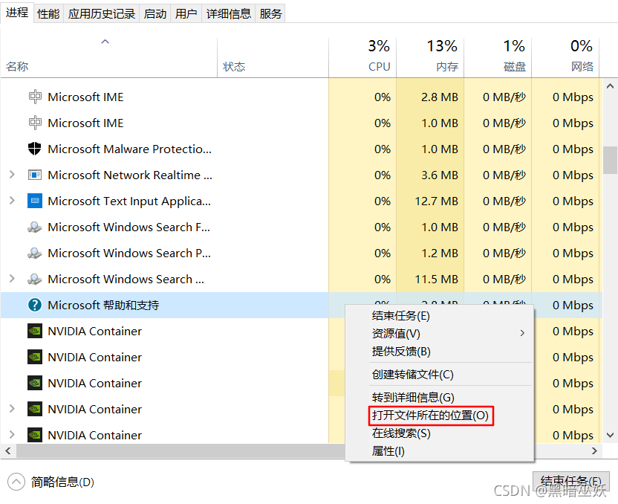Choose 结束任务(E) in the context menu
The height and width of the screenshot is (504, 618).
pyautogui.click(x=440, y=316)
